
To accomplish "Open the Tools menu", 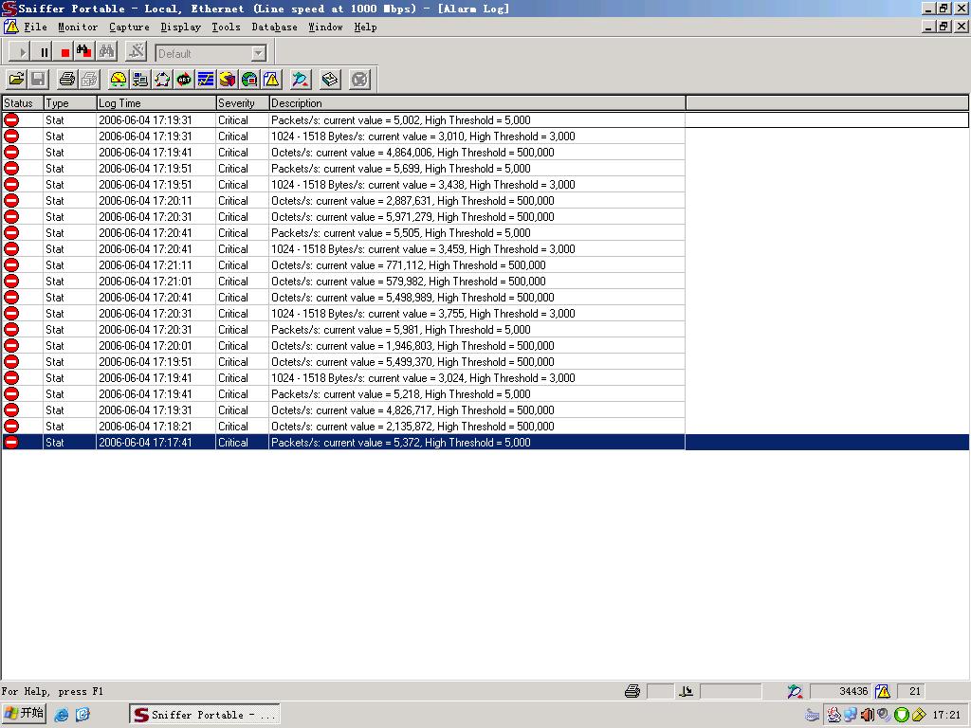I will click(x=226, y=27).
